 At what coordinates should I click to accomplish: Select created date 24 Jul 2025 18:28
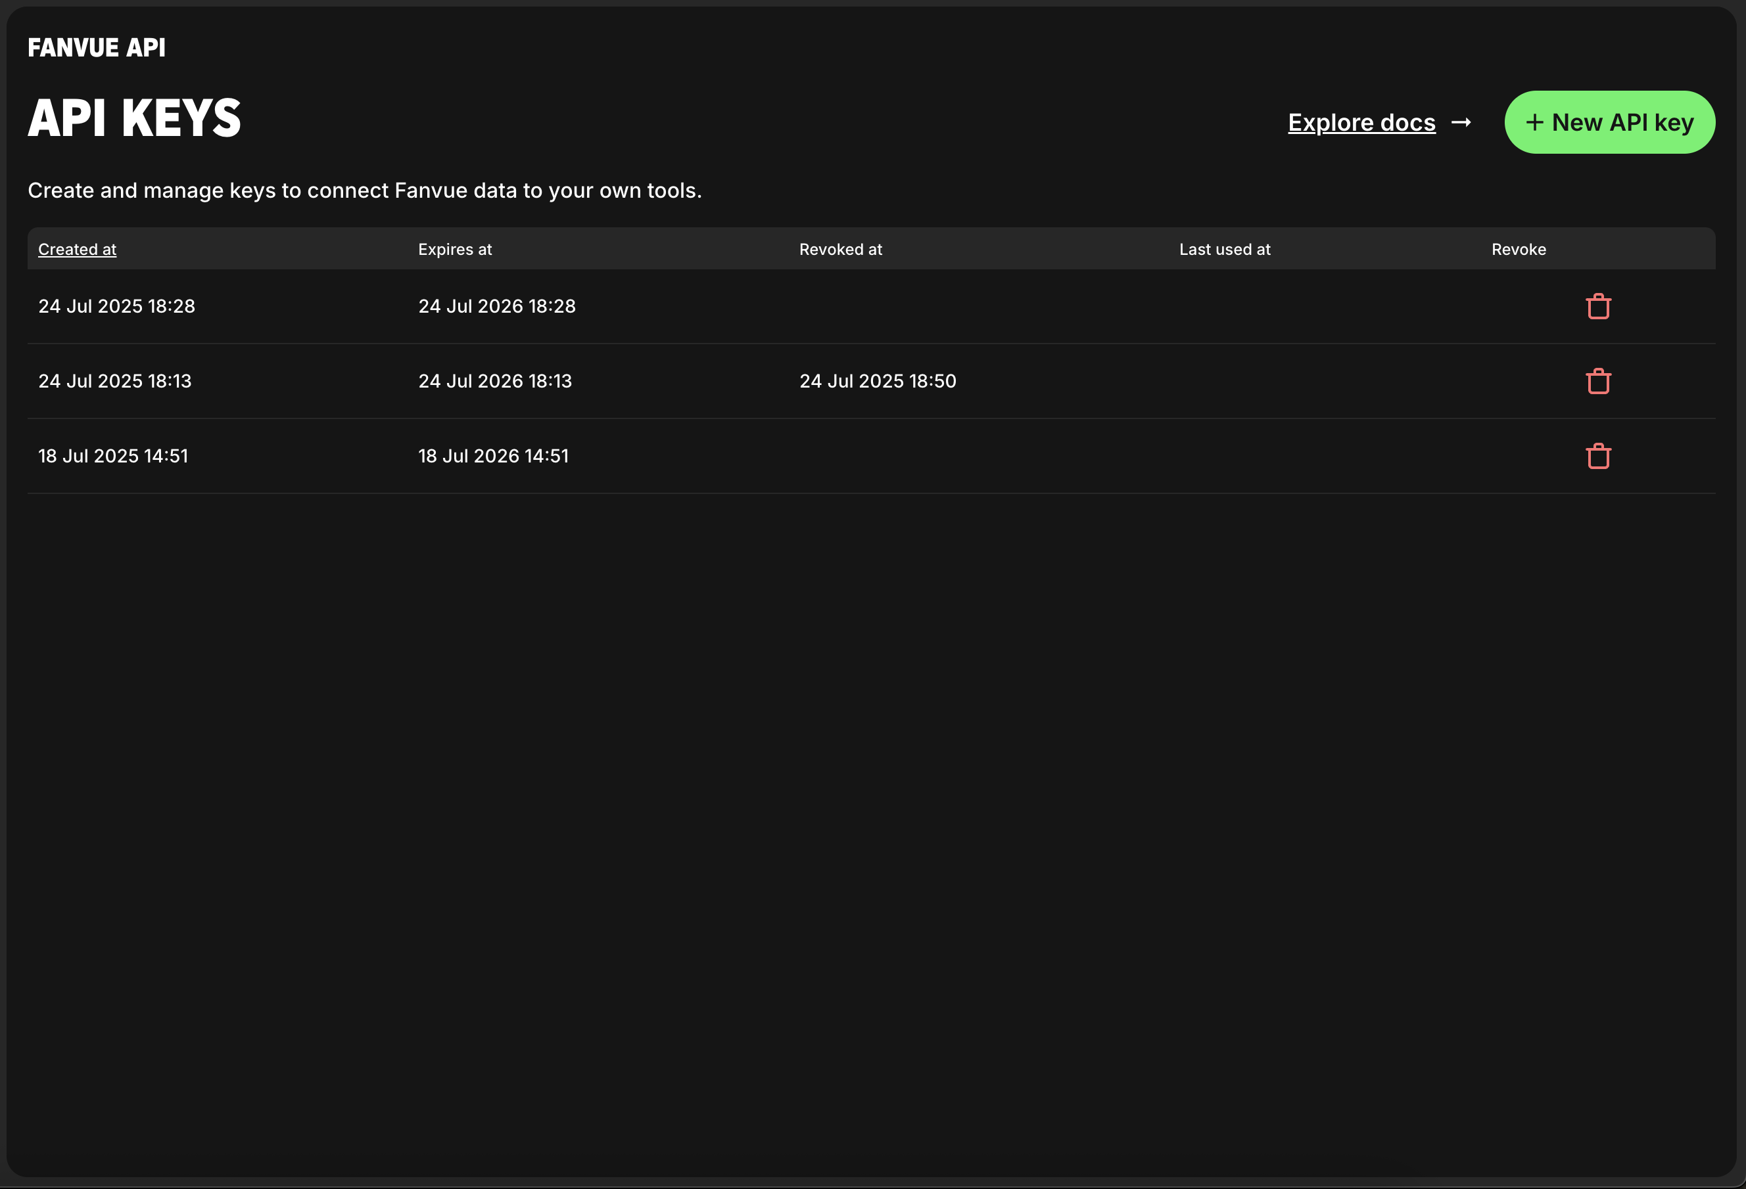pos(116,306)
